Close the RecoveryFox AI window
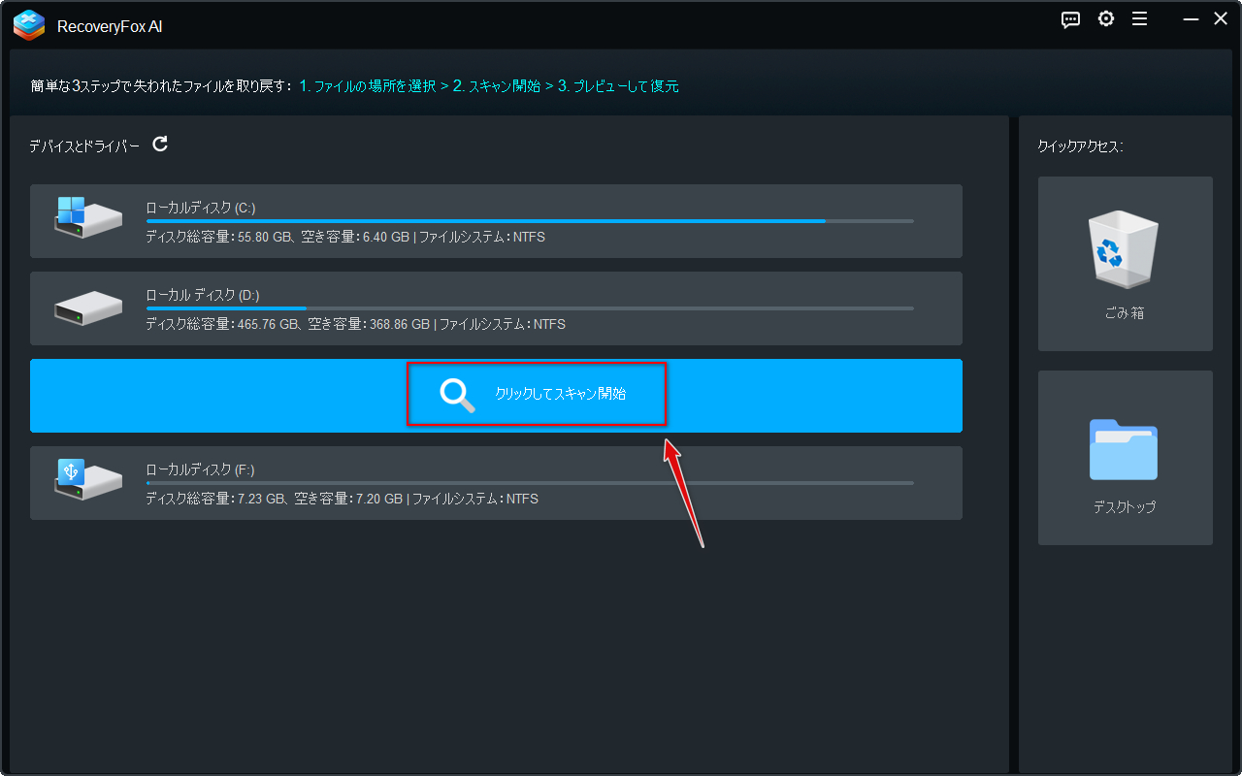 point(1220,19)
